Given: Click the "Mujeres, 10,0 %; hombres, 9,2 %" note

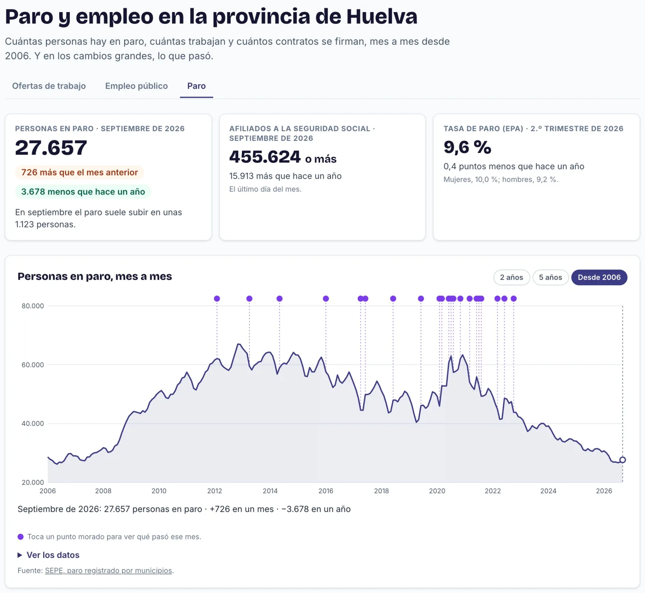Looking at the screenshot, I should (501, 180).
